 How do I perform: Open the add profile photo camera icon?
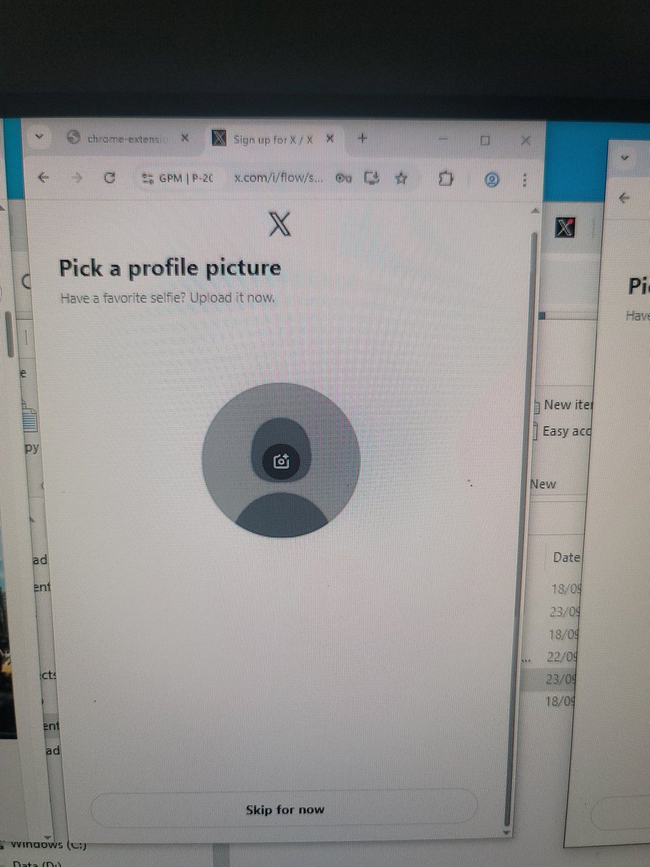[x=281, y=462]
